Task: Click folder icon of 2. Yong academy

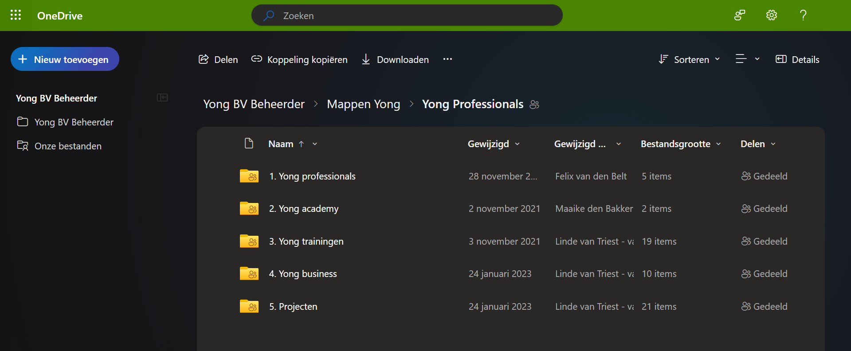Action: 249,208
